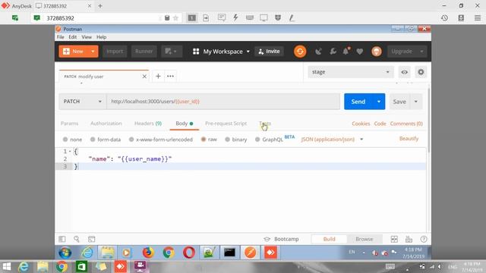Close the modify user tab

[x=144, y=77]
